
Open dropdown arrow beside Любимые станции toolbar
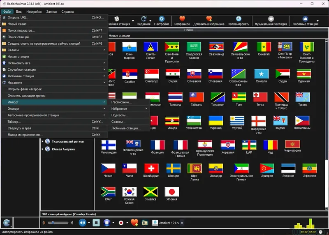[317, 21]
